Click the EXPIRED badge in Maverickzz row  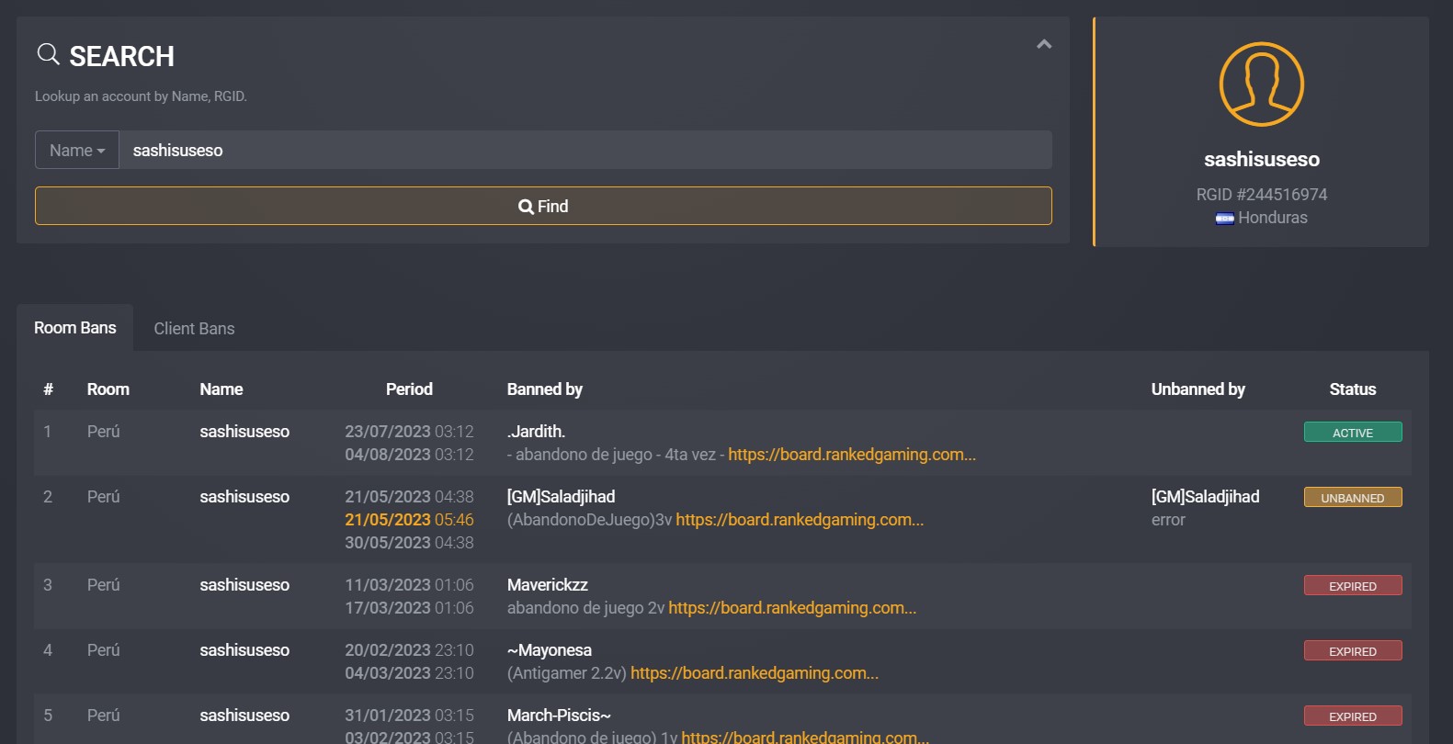point(1353,586)
